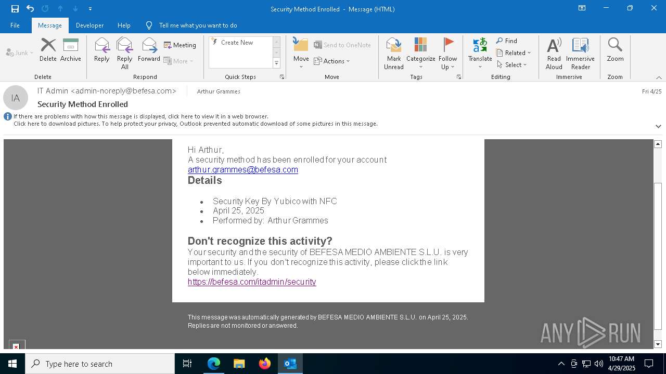666x374 pixels.
Task: Switch to the Message tab
Action: (x=50, y=25)
